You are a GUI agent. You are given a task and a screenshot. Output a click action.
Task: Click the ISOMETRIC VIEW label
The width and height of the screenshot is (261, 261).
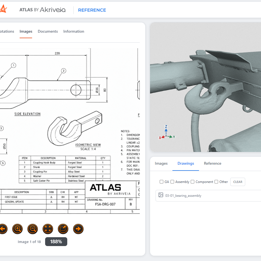coord(88,145)
